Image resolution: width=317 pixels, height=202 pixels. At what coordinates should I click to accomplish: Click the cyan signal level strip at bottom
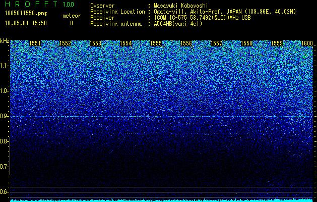162,200
